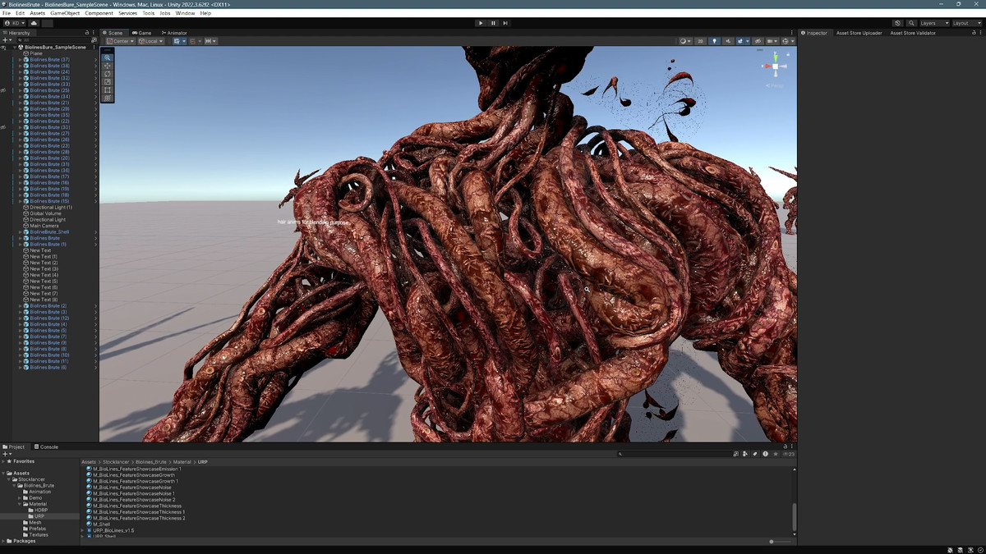Click the Project list vertical scrollbar
The height and width of the screenshot is (554, 986).
pyautogui.click(x=795, y=517)
